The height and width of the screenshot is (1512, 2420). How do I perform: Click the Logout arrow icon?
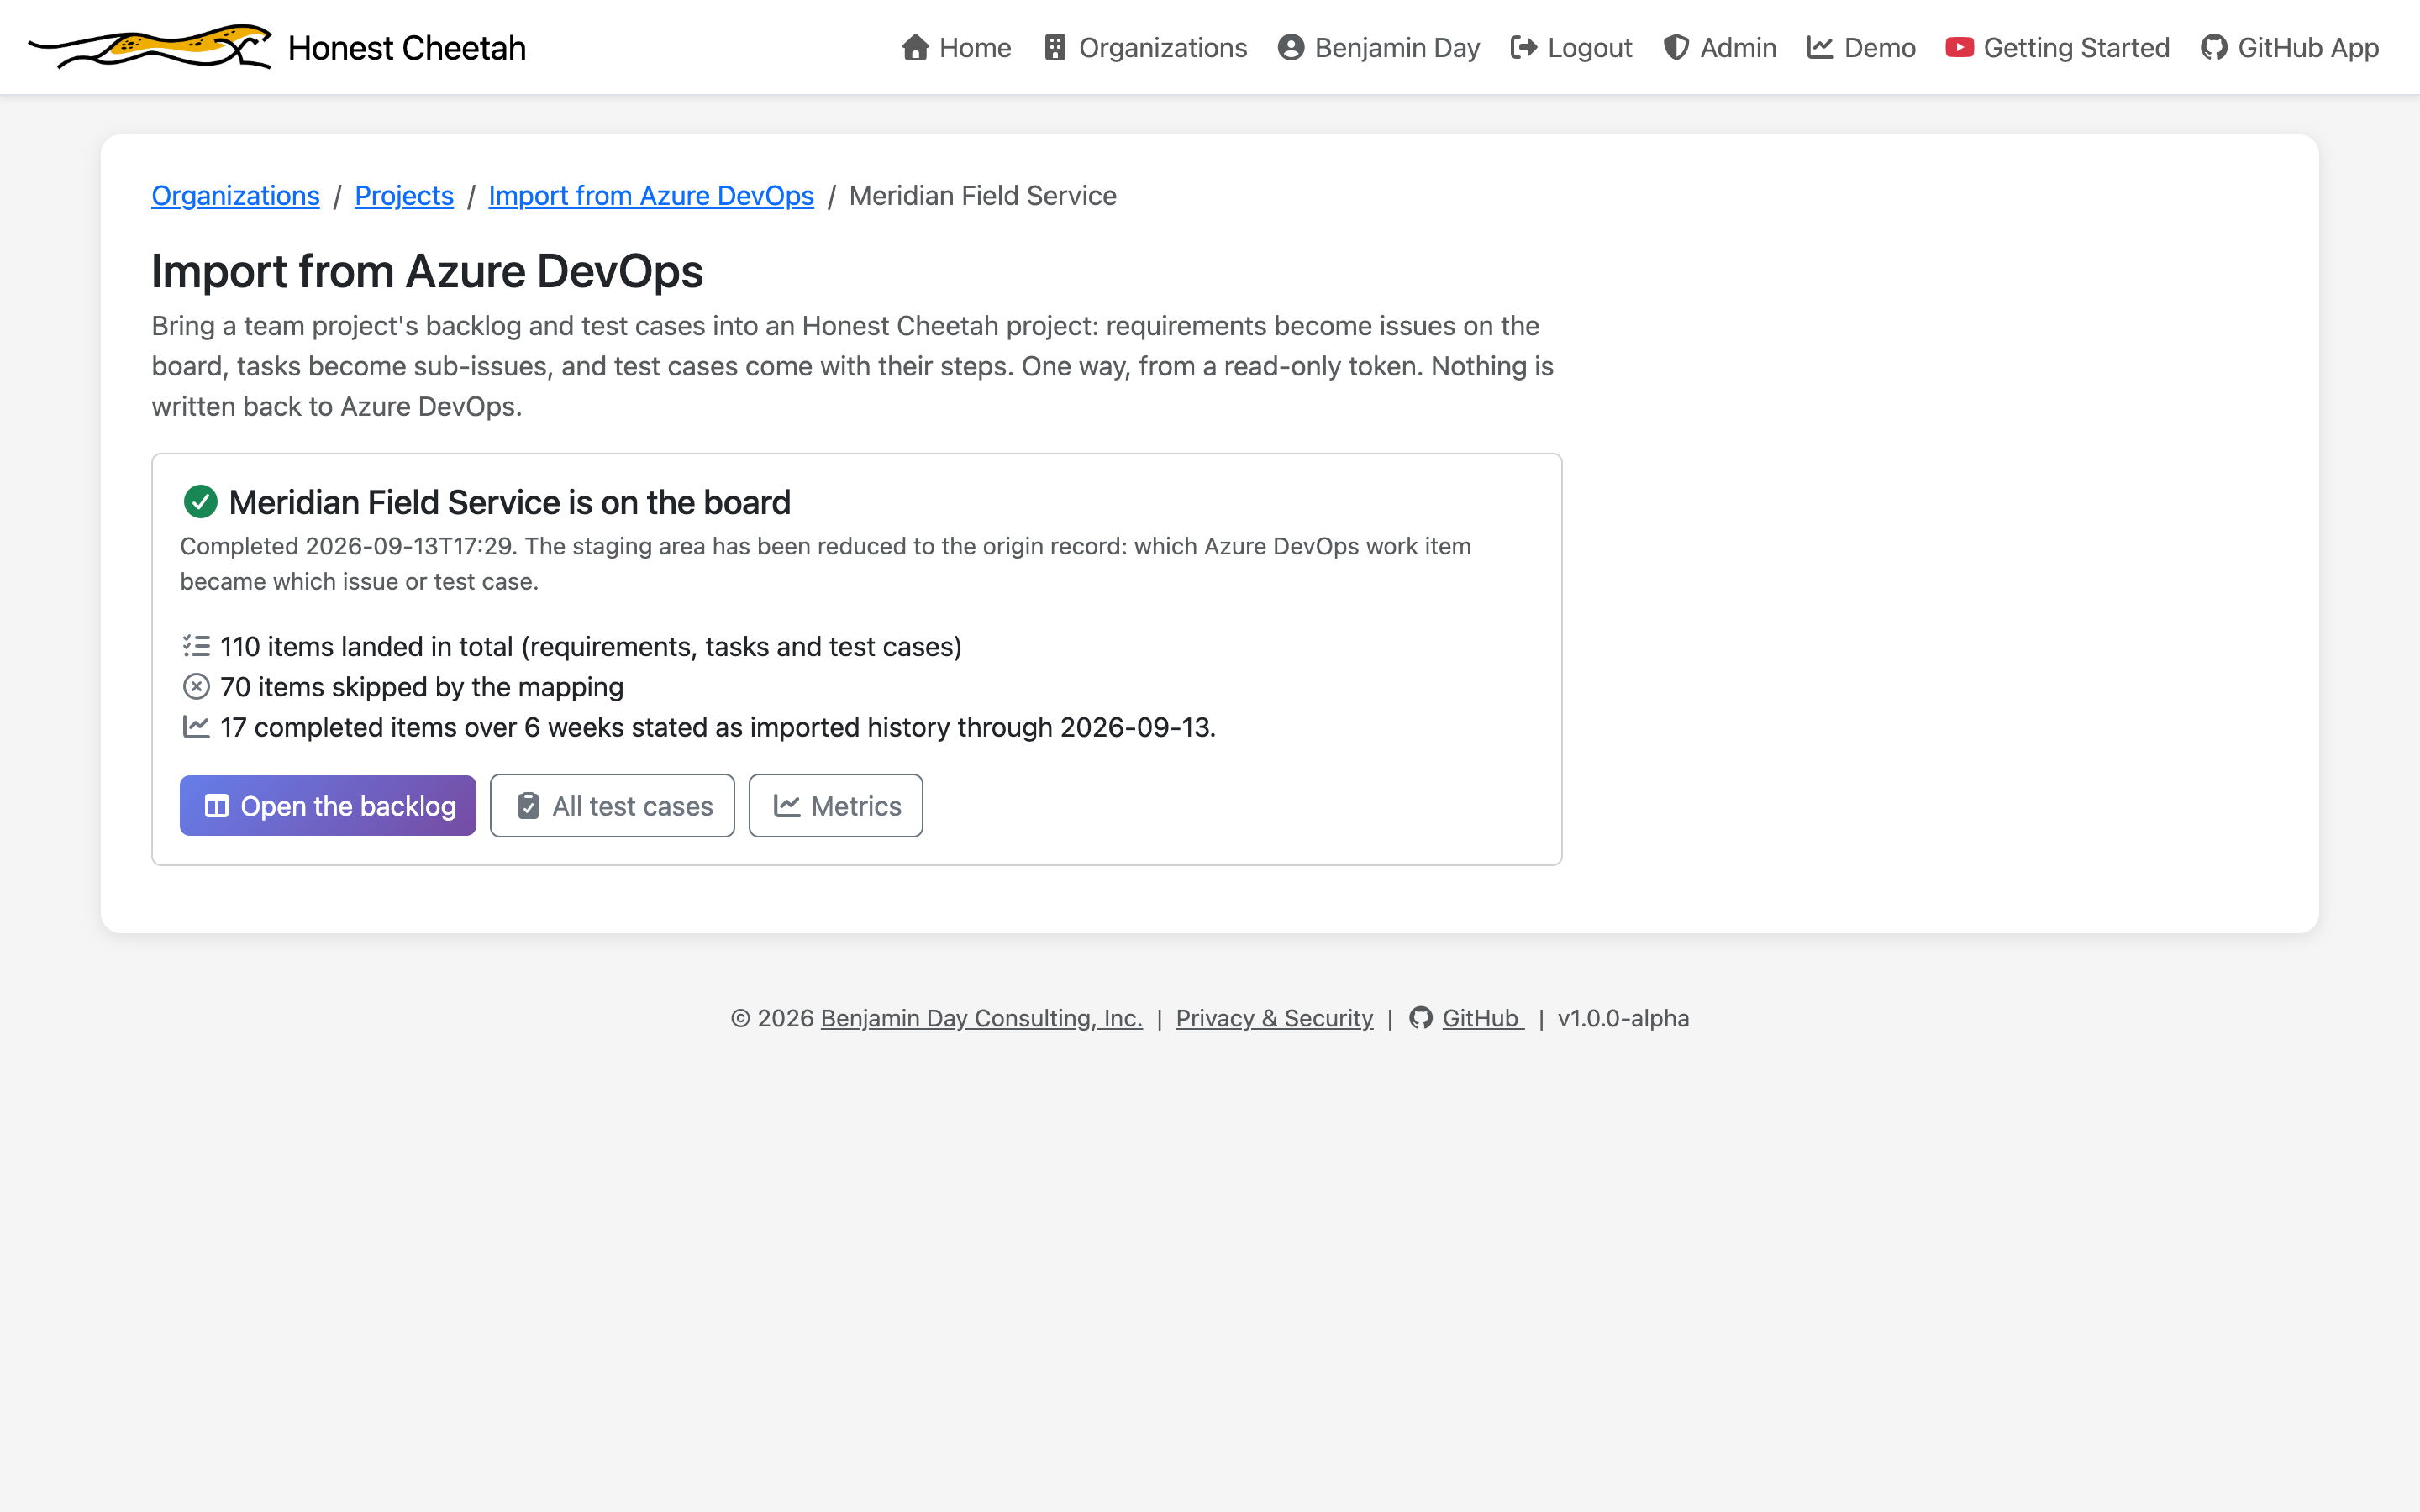pyautogui.click(x=1524, y=48)
